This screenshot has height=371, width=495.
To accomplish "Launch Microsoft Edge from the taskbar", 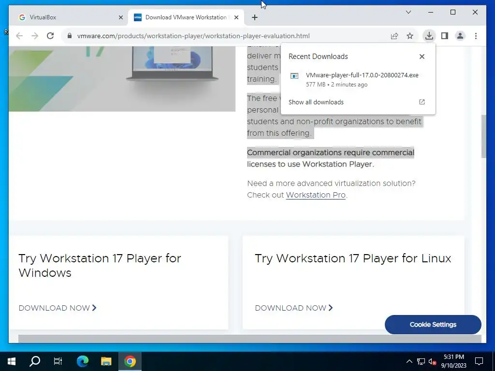I will click(83, 361).
